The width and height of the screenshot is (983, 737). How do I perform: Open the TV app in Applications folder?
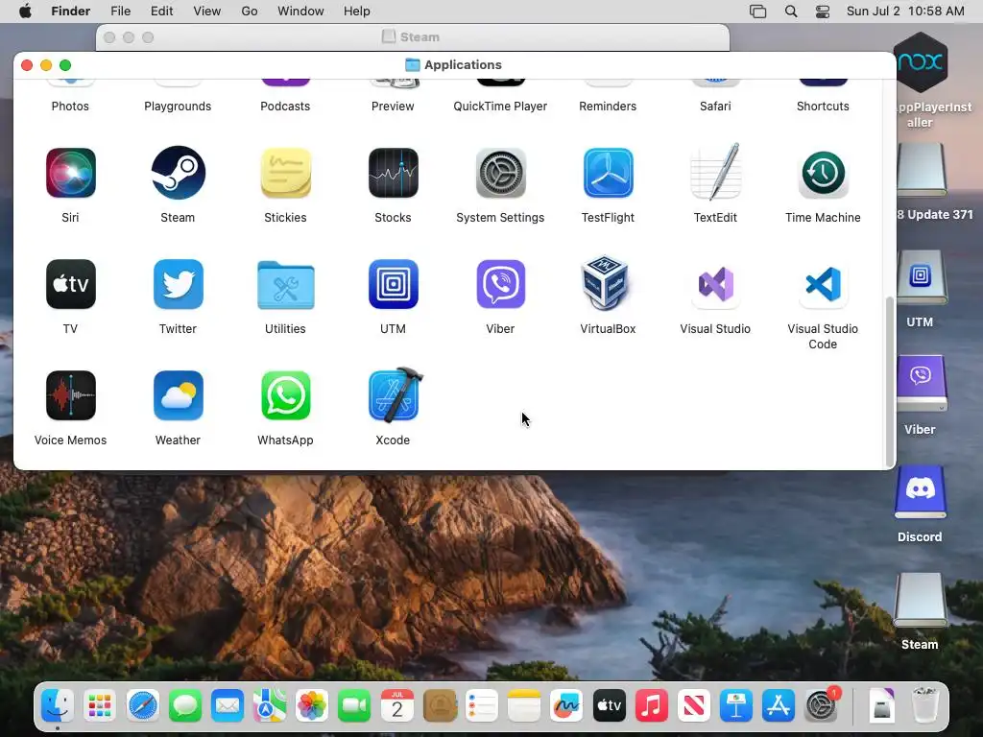(70, 284)
